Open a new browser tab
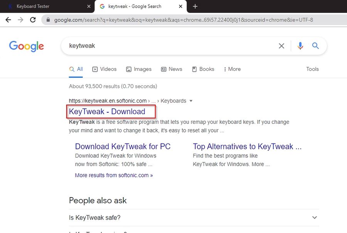The image size is (347, 233). [195, 7]
